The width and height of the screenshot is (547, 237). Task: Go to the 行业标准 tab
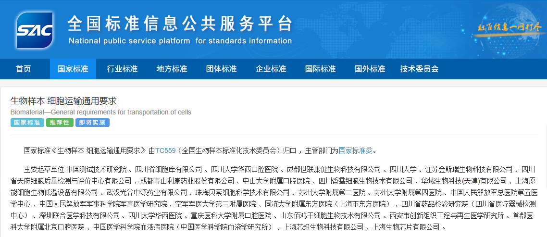[122, 69]
